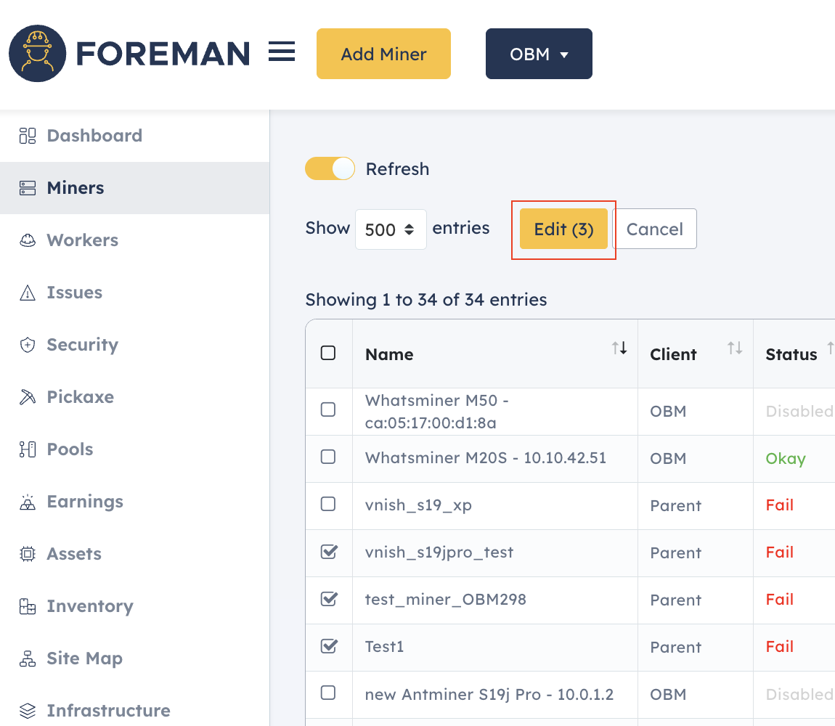Screen dimensions: 835x726
Task: Click the Fail status for vnish_s19_xp
Action: 780,505
